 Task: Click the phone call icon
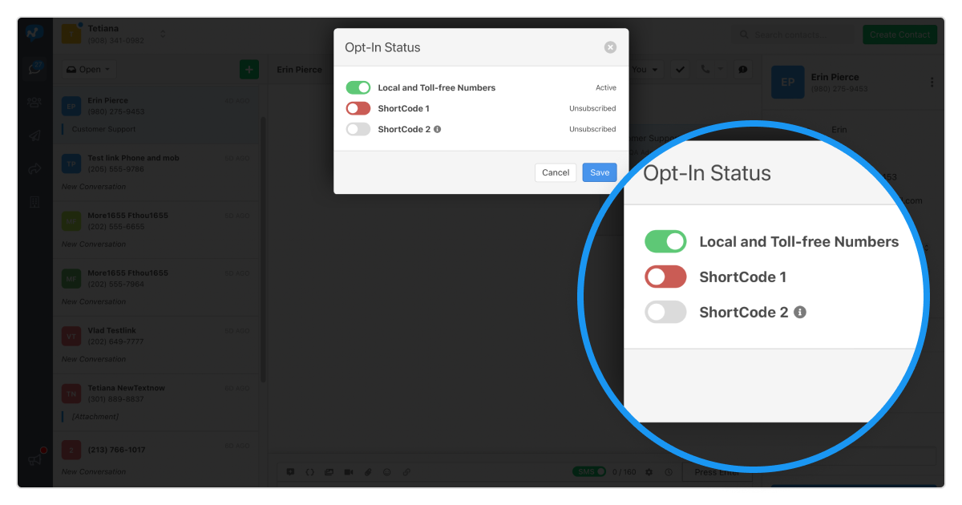coord(705,70)
